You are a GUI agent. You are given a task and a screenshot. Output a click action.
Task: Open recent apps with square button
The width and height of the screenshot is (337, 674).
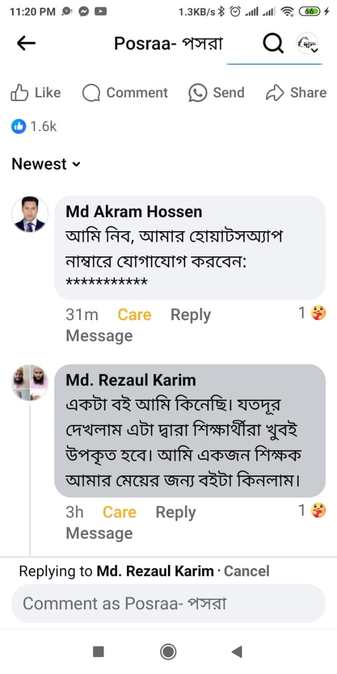[x=98, y=652]
